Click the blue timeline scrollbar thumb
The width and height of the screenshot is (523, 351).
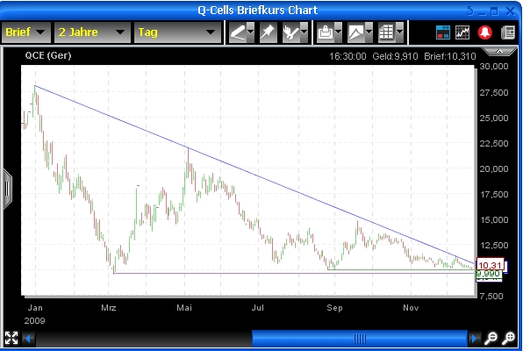[360, 339]
